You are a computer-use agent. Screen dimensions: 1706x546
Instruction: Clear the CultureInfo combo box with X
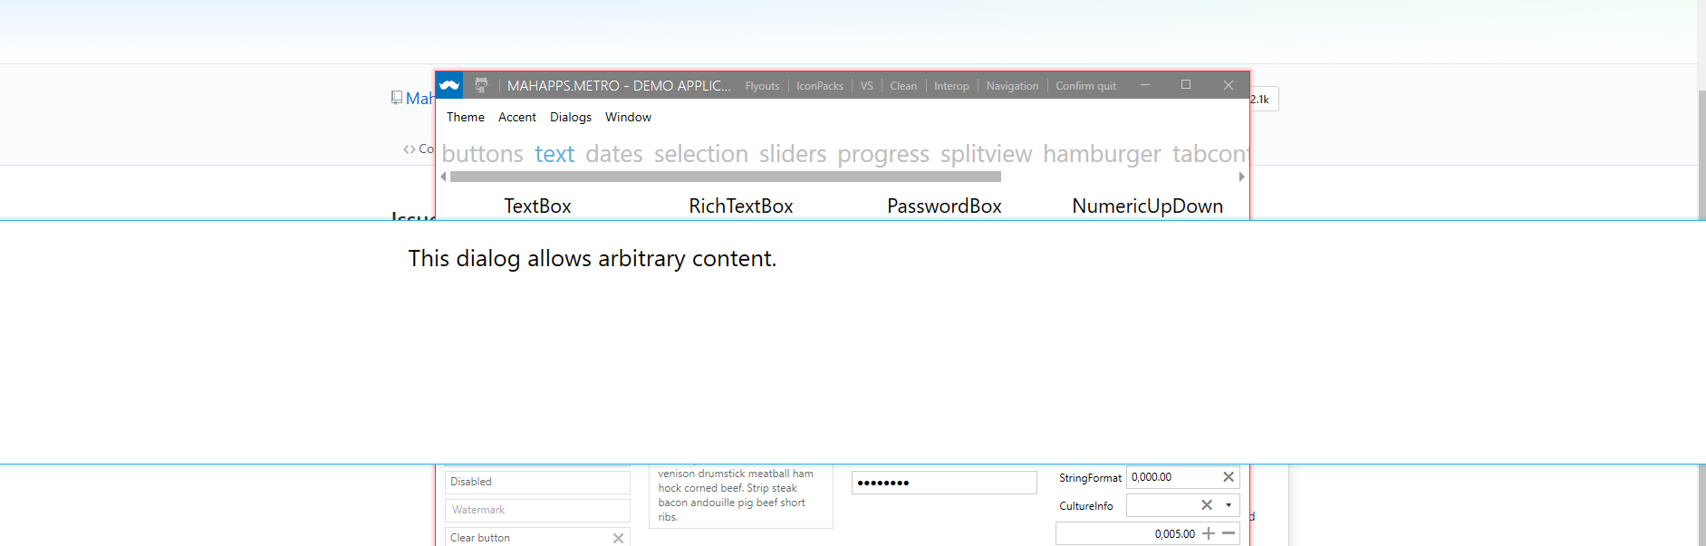pyautogui.click(x=1206, y=505)
